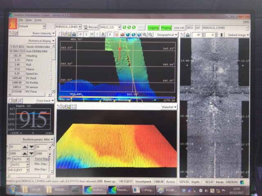Viewport: 262px width, 196px height.
Task: Click the Rescan button
Action: coord(90,27)
